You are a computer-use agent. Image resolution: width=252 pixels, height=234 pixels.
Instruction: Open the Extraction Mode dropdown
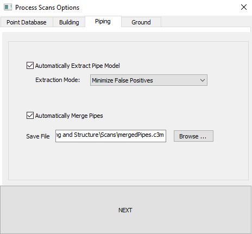[149, 80]
